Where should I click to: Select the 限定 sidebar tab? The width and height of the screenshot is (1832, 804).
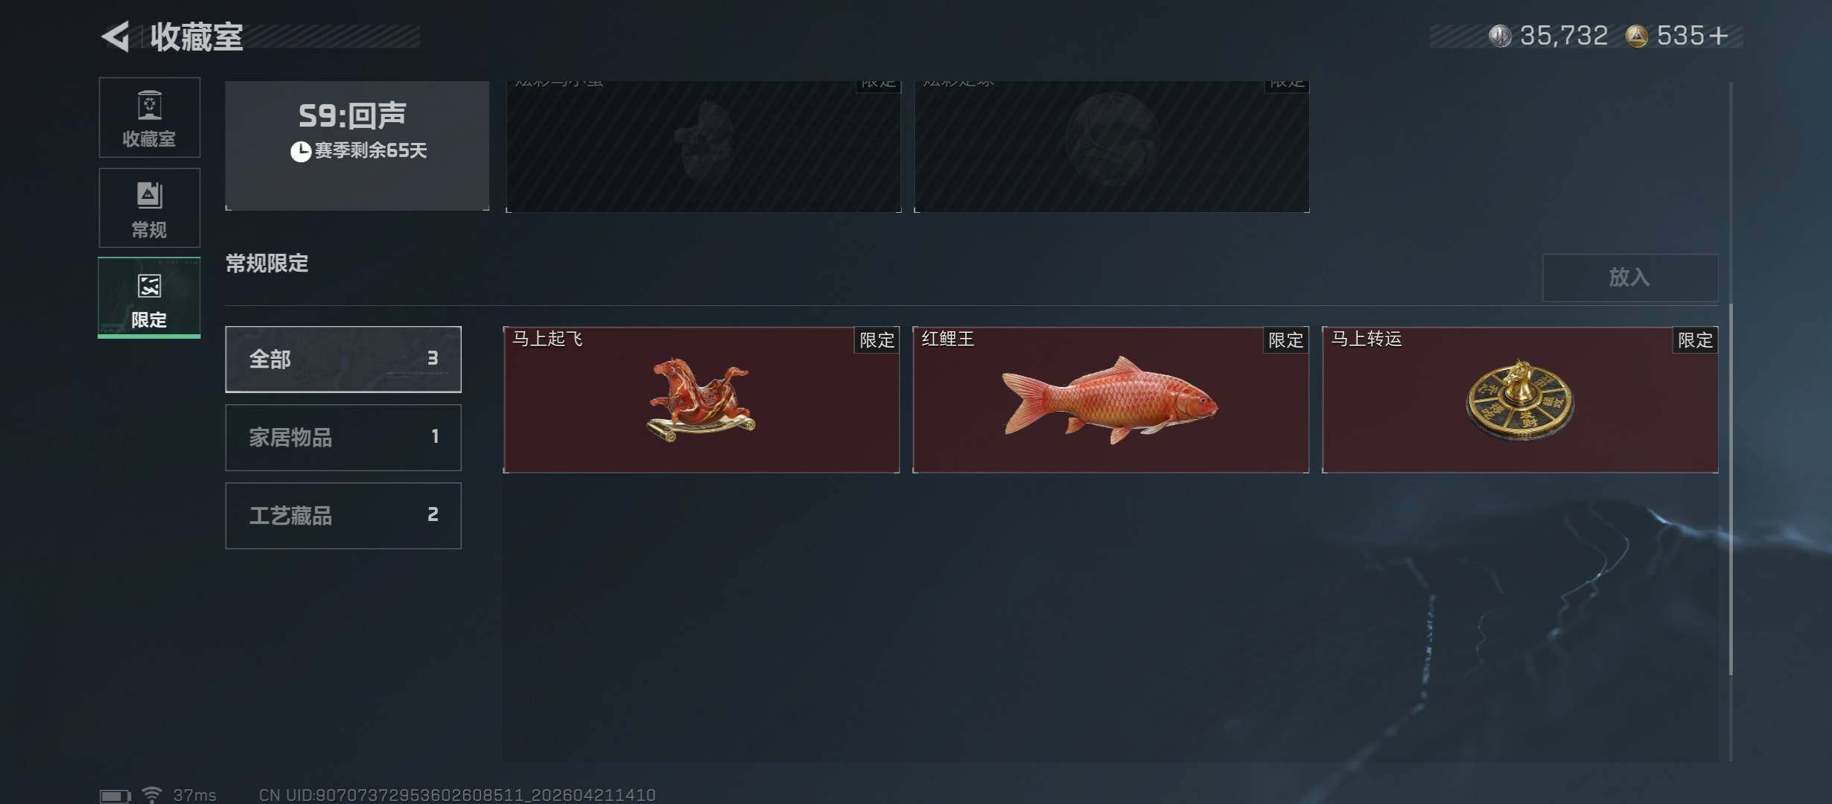(x=149, y=298)
